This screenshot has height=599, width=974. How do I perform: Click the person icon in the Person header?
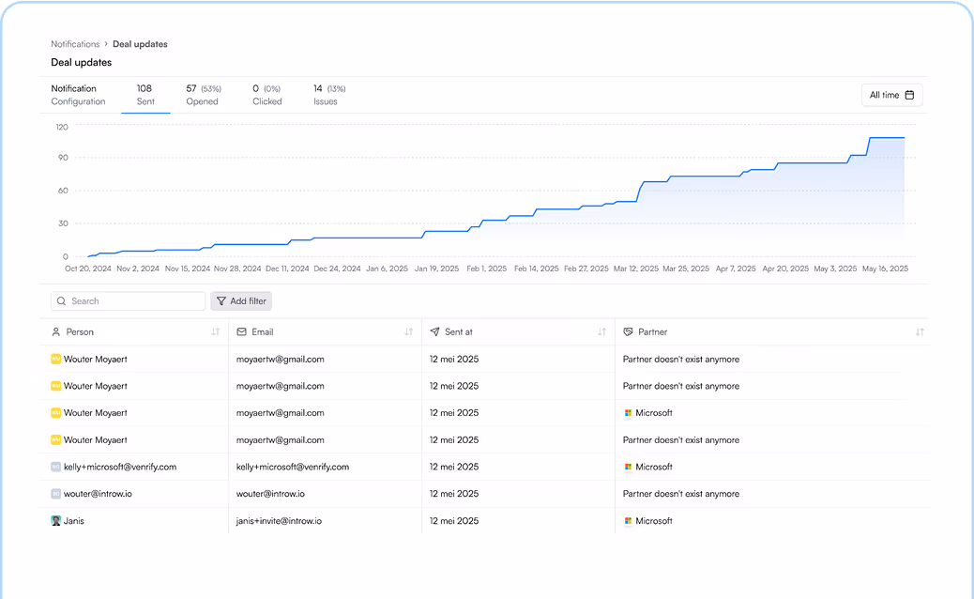(x=56, y=331)
